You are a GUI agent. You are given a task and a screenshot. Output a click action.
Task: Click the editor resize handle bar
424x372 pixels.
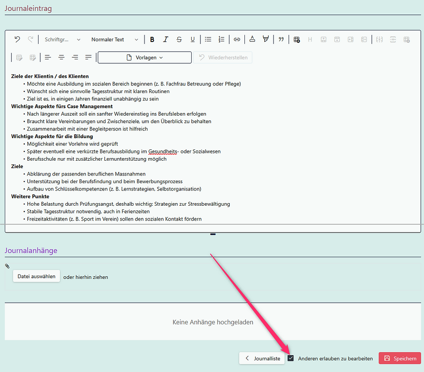tap(213, 234)
